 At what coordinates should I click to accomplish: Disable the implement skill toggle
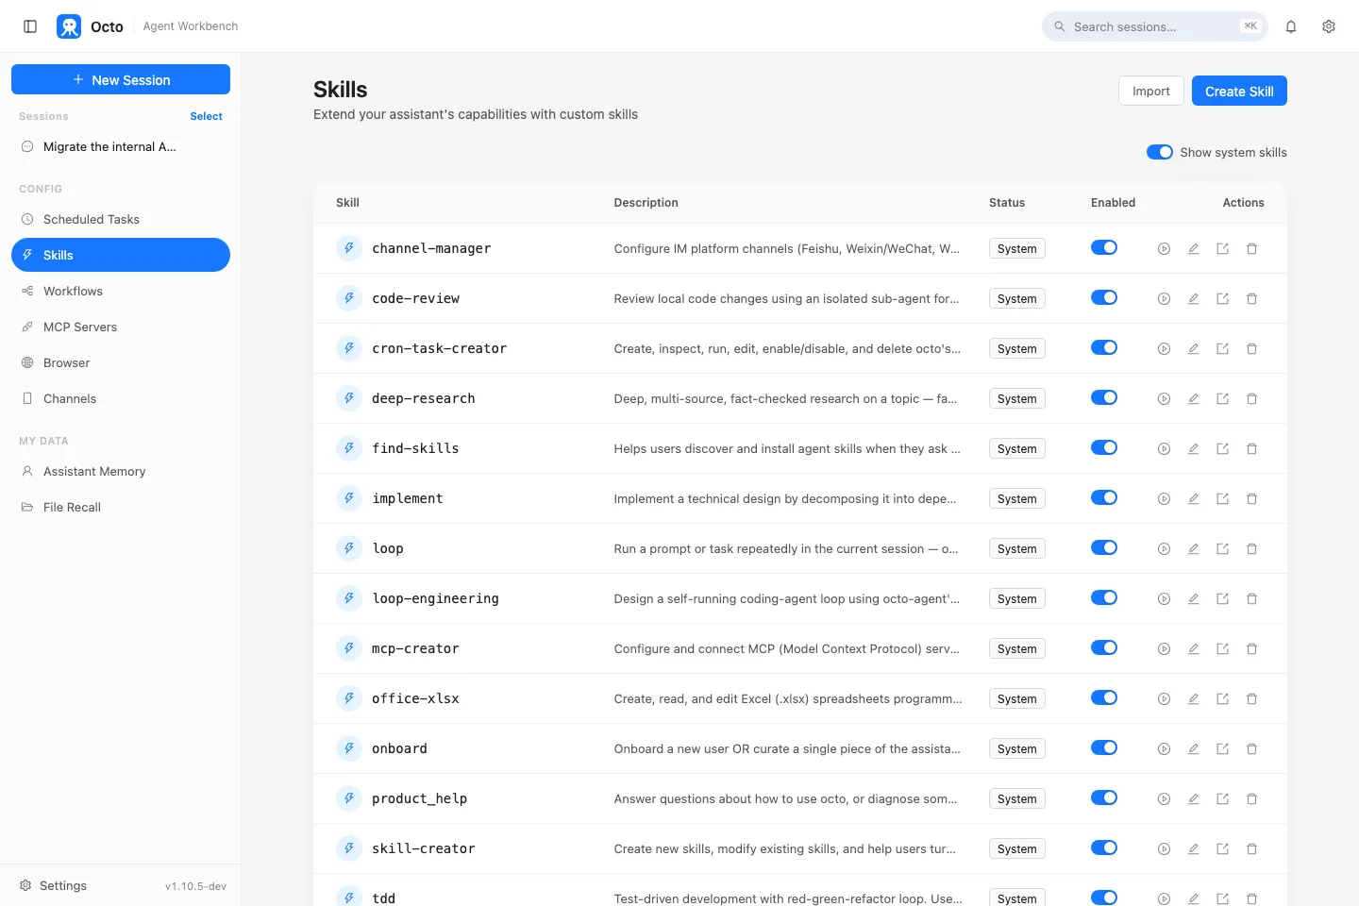click(x=1104, y=497)
